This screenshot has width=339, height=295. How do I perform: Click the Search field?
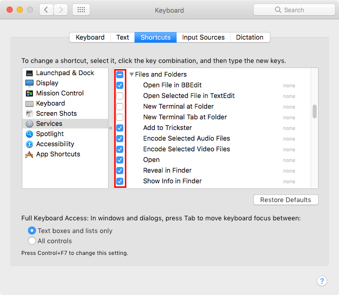(294, 10)
